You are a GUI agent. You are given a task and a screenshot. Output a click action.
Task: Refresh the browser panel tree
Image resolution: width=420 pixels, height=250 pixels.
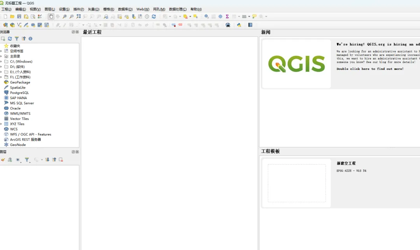(x=10, y=39)
